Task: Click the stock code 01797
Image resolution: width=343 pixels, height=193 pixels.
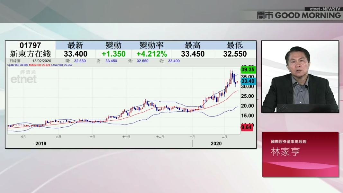Action: (30, 45)
